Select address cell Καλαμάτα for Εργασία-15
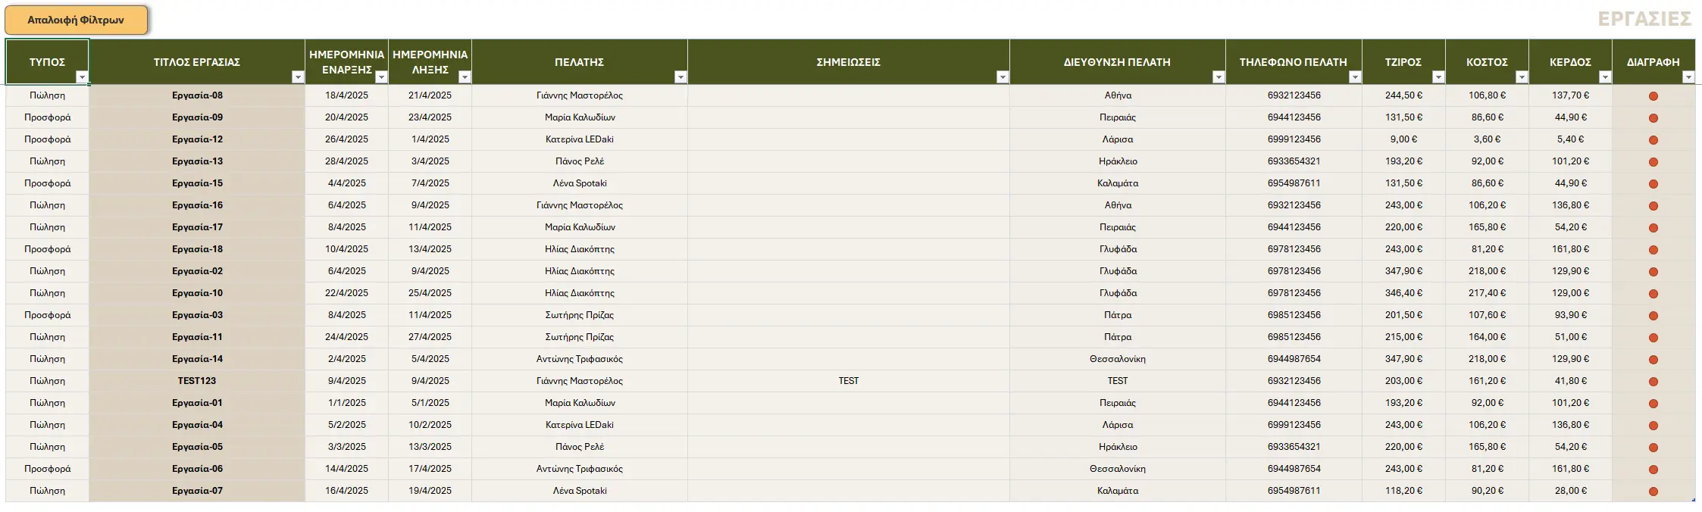Image resolution: width=1702 pixels, height=512 pixels. point(1118,183)
